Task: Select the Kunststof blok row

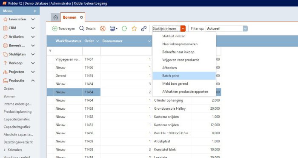Action: tap(134, 150)
